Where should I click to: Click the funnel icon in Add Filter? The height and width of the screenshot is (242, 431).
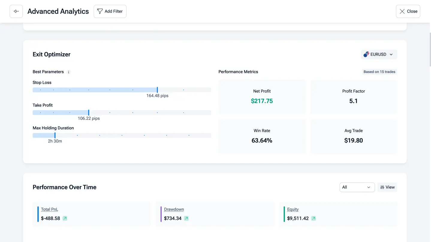[100, 11]
